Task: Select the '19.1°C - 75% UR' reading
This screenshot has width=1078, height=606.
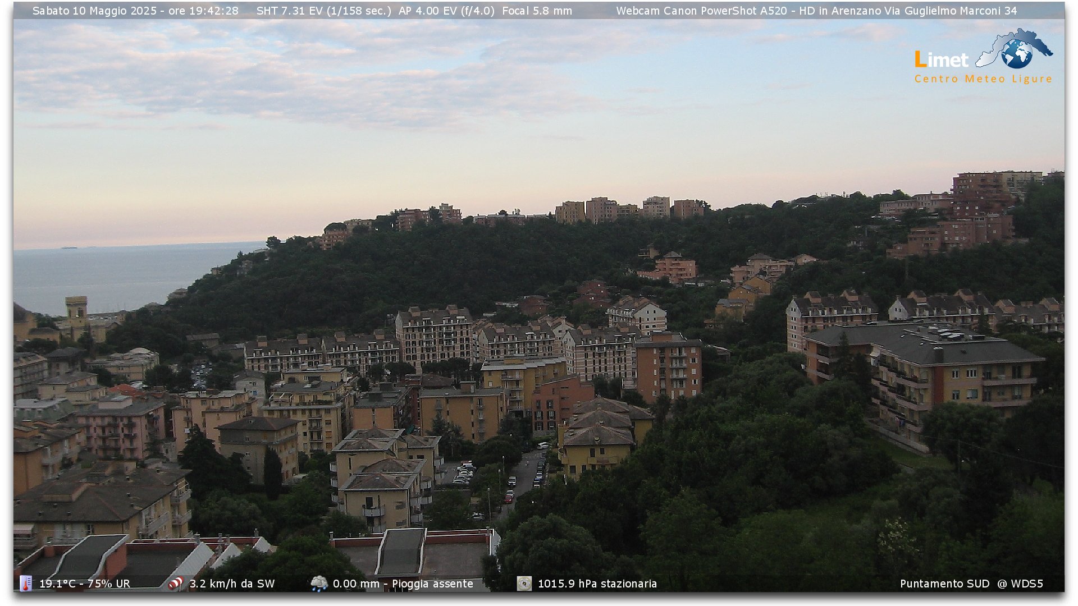Action: click(85, 584)
